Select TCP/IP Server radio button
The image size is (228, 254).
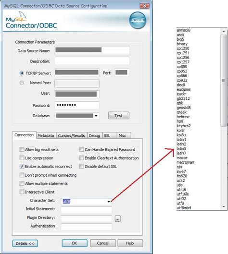22,73
